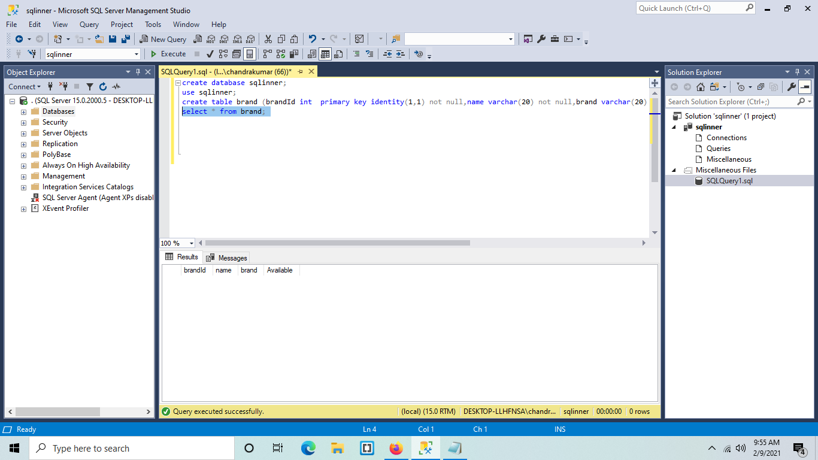Comment out the selected lines
Viewport: 818px width, 460px height.
click(x=356, y=54)
